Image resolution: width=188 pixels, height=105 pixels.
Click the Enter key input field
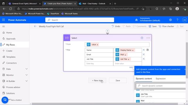99,64
